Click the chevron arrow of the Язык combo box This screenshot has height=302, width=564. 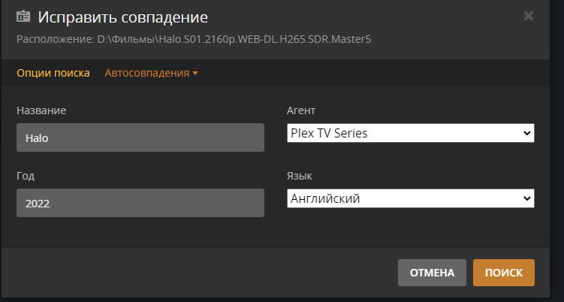click(526, 198)
